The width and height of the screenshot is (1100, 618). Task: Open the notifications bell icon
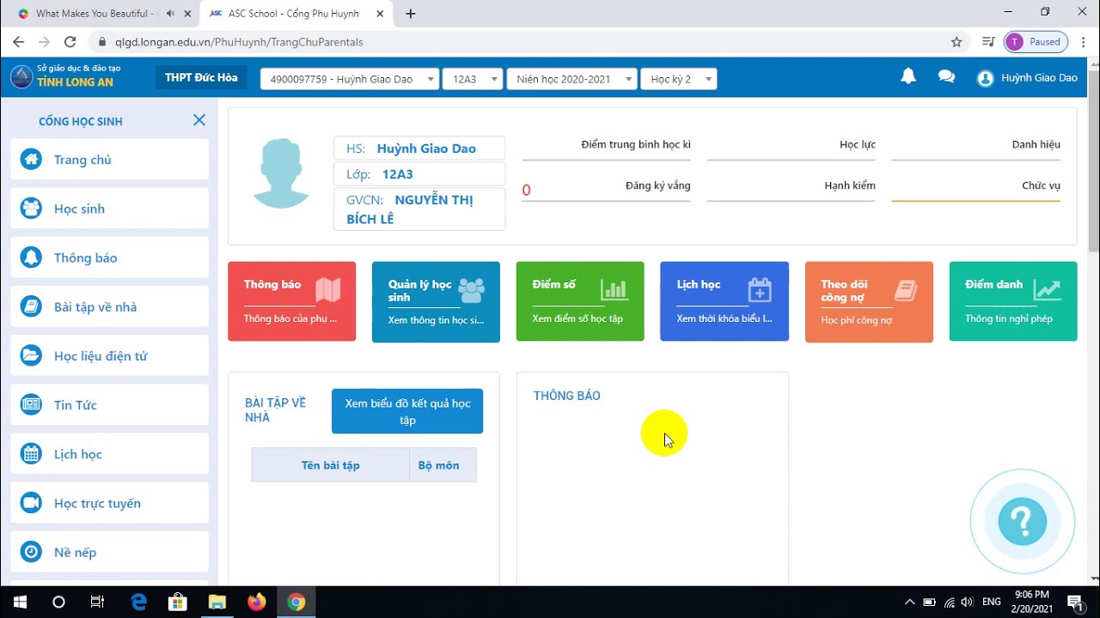[x=907, y=76]
